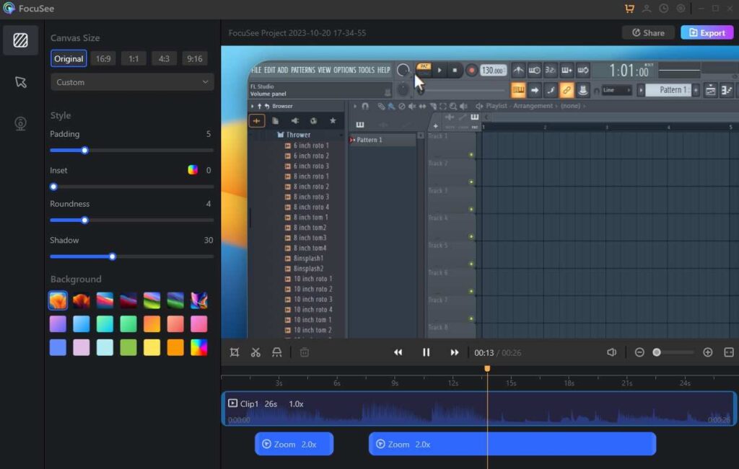The width and height of the screenshot is (739, 469).
Task: Click the zoom-in icon for the timeline
Action: point(708,352)
